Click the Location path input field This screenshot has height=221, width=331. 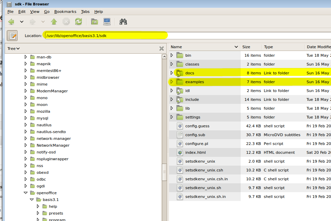point(188,36)
